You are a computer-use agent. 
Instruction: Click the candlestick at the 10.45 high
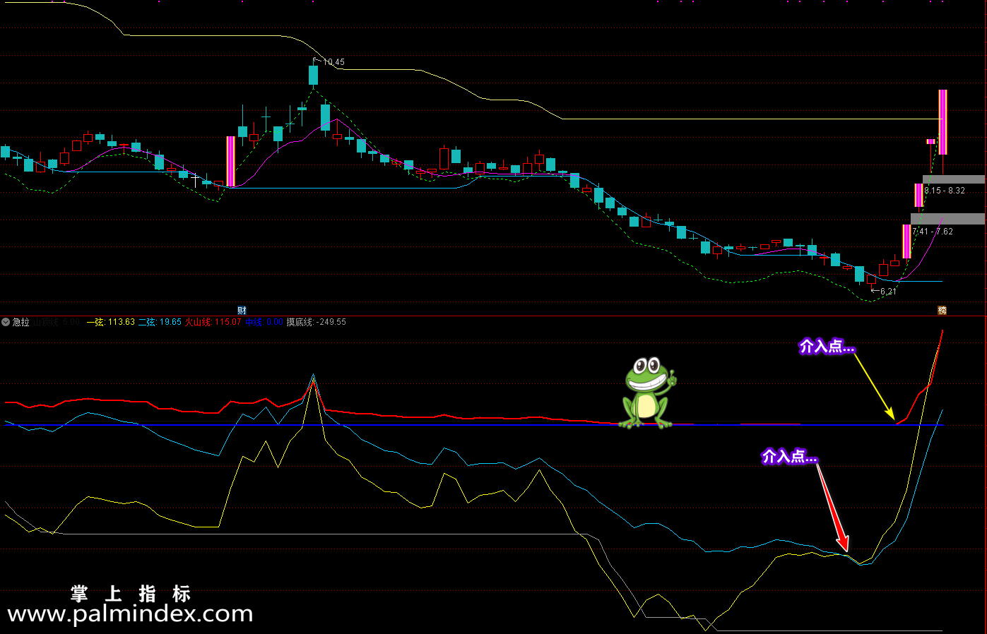point(313,74)
